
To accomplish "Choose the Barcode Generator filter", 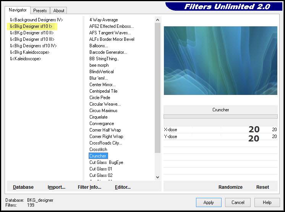I will coord(108,52).
